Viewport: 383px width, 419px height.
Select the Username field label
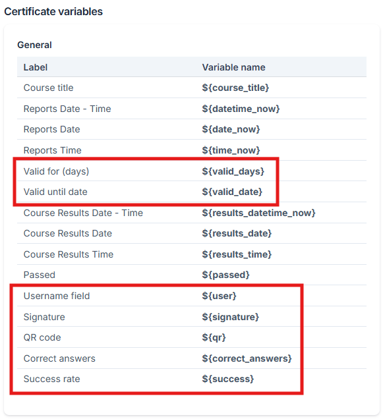pyautogui.click(x=57, y=296)
